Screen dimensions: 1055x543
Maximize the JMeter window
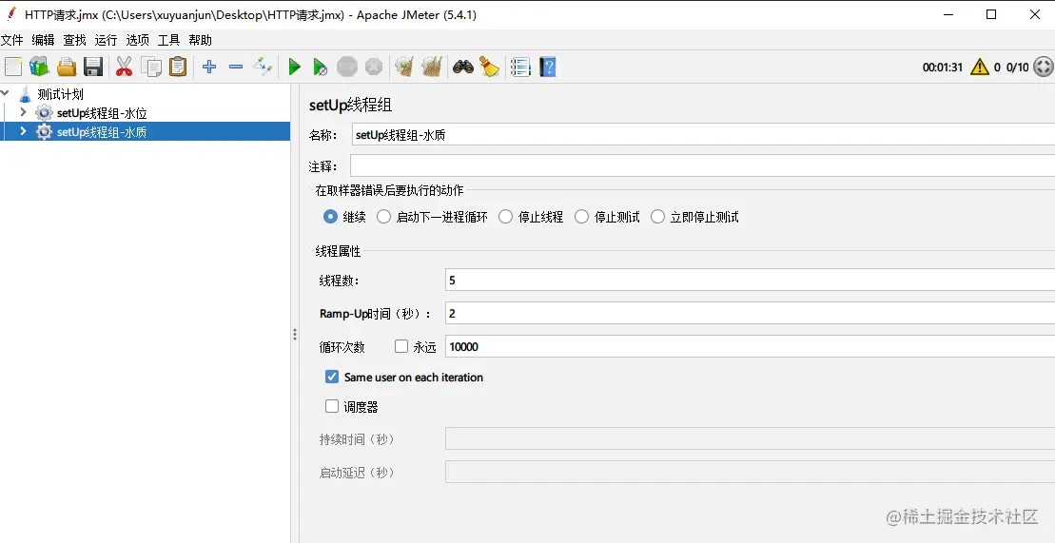(x=991, y=14)
